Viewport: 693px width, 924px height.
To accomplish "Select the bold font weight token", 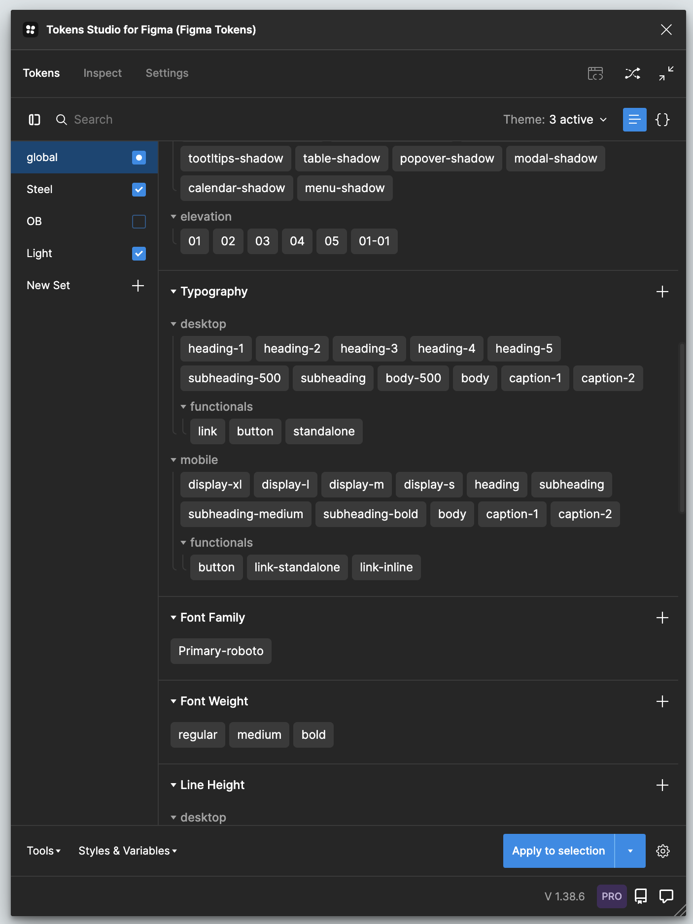I will pos(313,735).
